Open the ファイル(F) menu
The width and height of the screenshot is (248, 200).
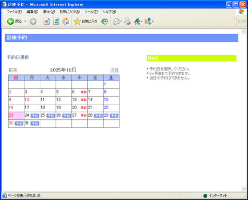coord(14,12)
